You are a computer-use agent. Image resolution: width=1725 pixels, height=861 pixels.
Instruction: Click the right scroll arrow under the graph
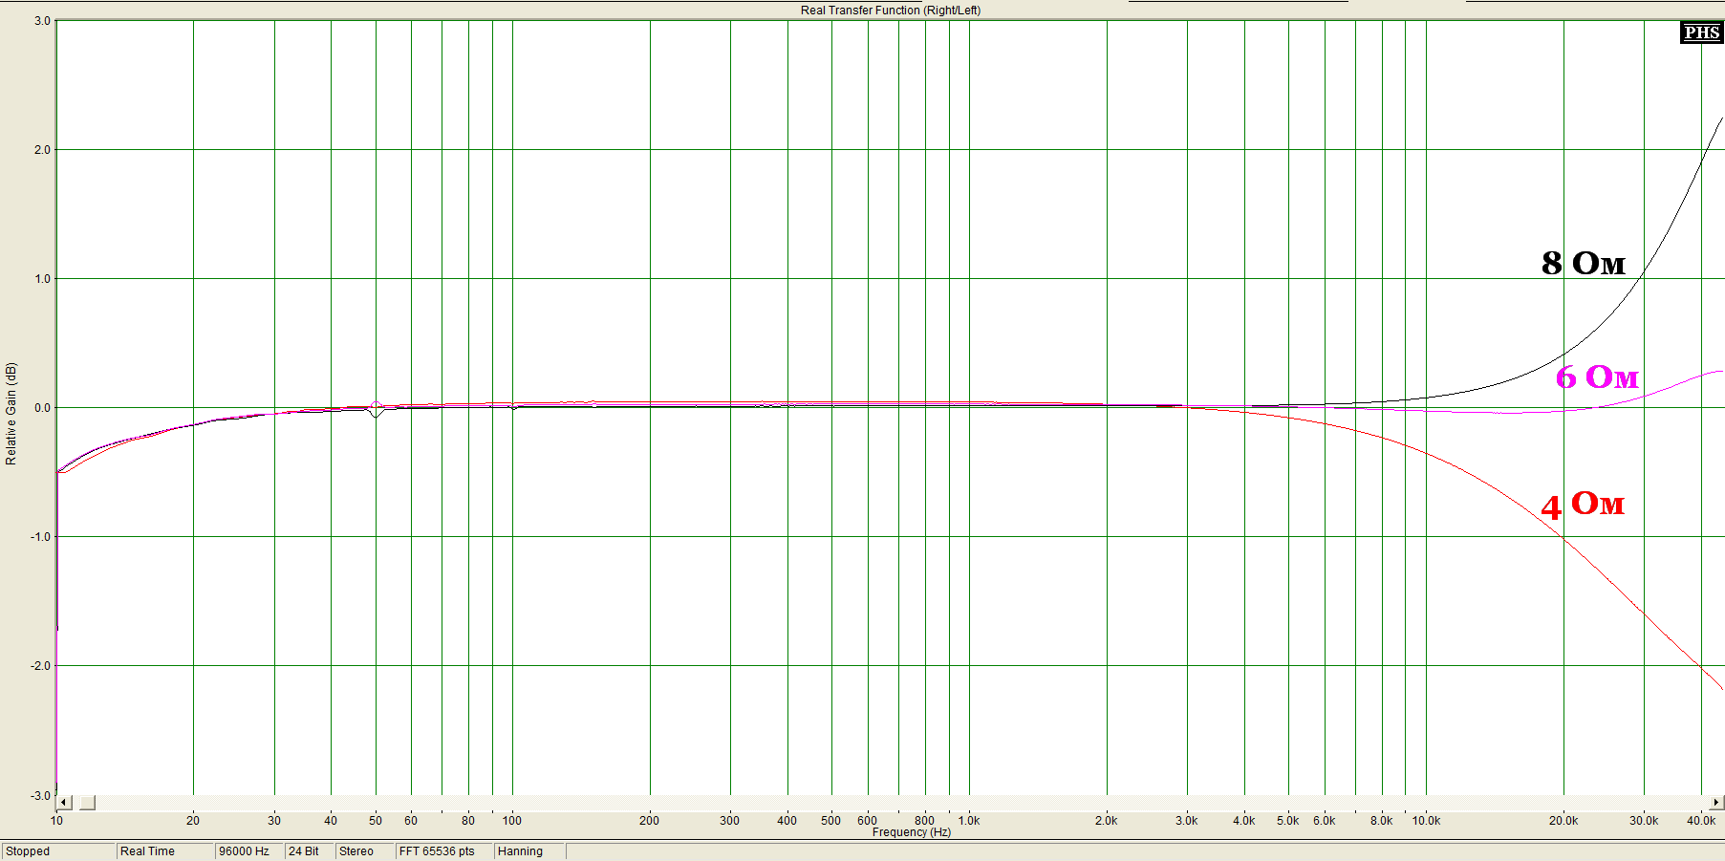point(1716,803)
